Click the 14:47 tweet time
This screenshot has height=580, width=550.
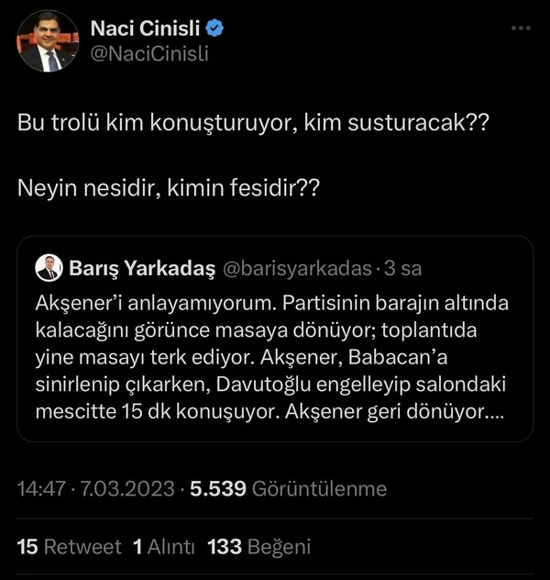[x=41, y=489]
